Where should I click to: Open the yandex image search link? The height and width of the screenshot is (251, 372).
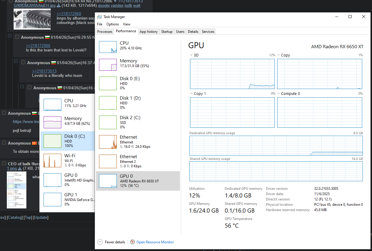117,6
